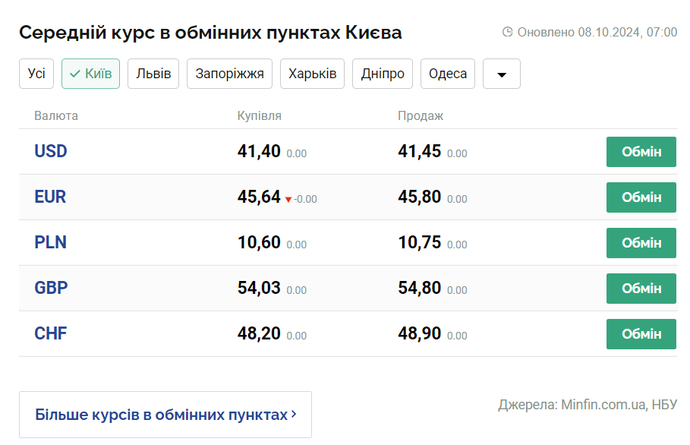Switch to Львів city filter
This screenshot has width=690, height=445.
[x=153, y=74]
